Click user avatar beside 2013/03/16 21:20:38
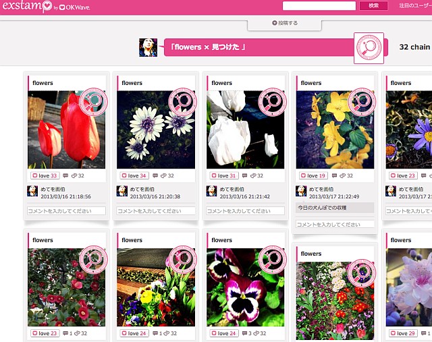This screenshot has height=342, width=432. pos(122,191)
